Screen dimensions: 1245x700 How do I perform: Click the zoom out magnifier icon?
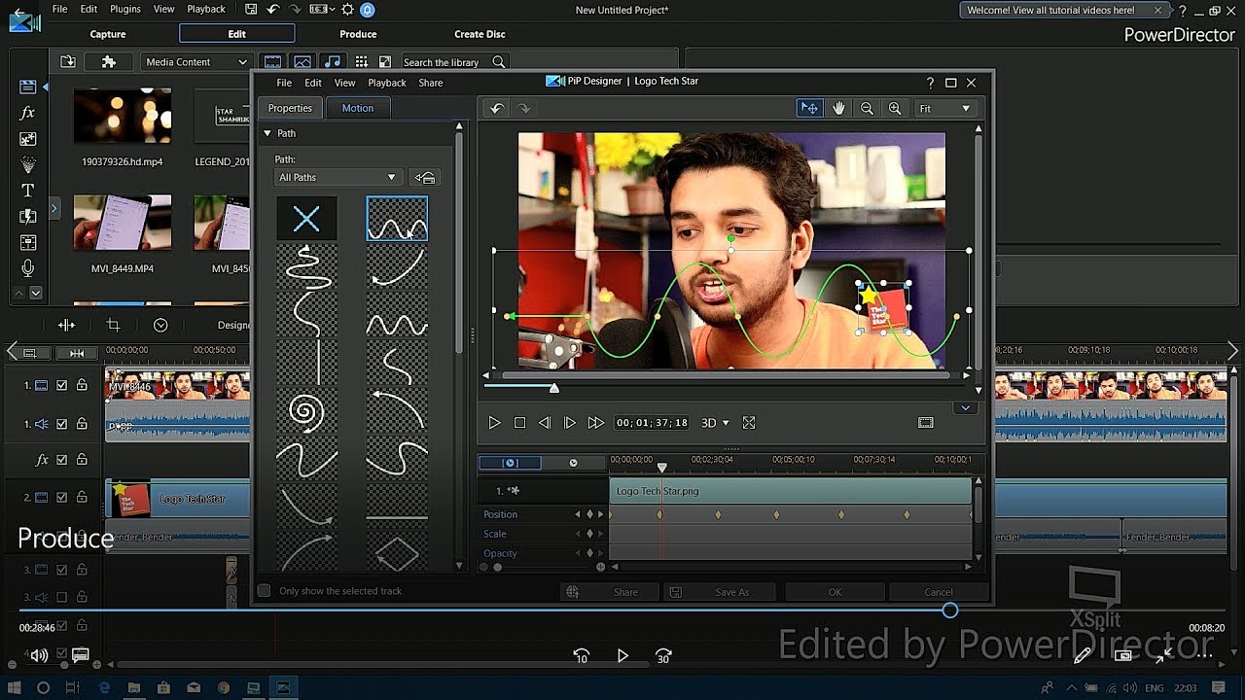(867, 109)
